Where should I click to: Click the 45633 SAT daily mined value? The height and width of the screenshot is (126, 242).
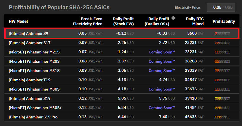pyautogui.click(x=194, y=117)
